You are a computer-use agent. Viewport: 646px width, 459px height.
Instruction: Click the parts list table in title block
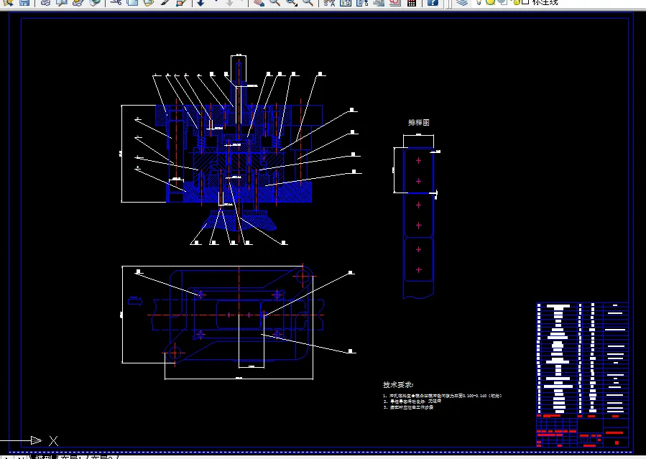pyautogui.click(x=583, y=358)
